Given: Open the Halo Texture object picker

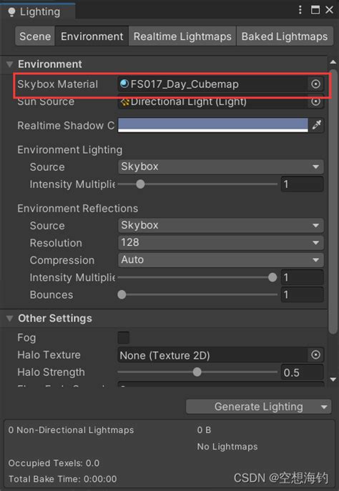Looking at the screenshot, I should tap(315, 354).
